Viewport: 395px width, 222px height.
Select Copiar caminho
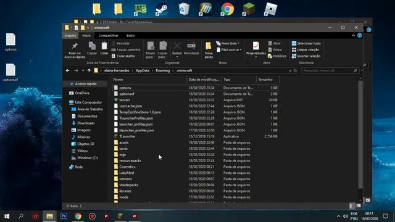(x=126, y=50)
